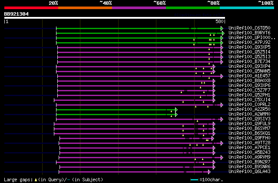Select UniRef100_Q93XP4 label
The width and height of the screenshot is (278, 183).
249,67
